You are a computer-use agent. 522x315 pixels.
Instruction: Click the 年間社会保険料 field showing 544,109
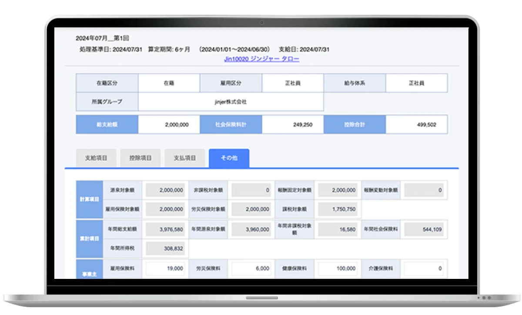[424, 229]
